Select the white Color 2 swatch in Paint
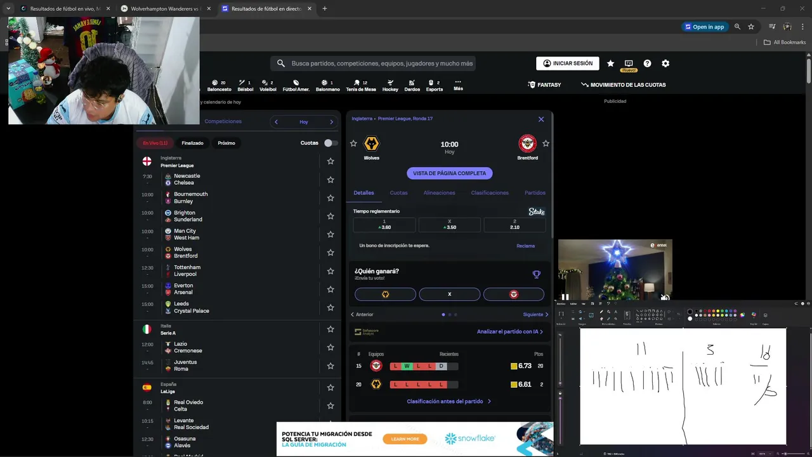812x457 pixels. [x=690, y=319]
